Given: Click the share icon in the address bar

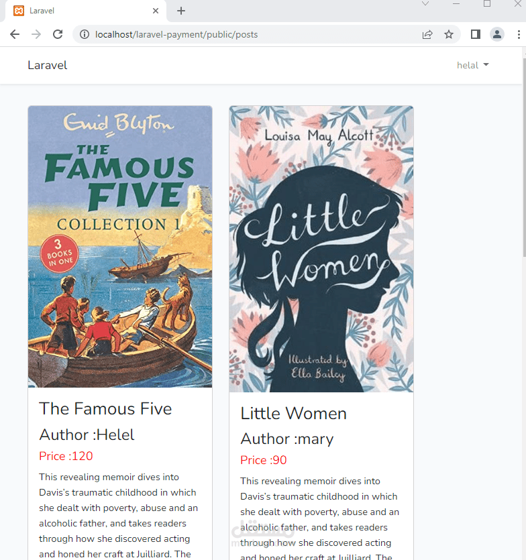Looking at the screenshot, I should coord(427,34).
